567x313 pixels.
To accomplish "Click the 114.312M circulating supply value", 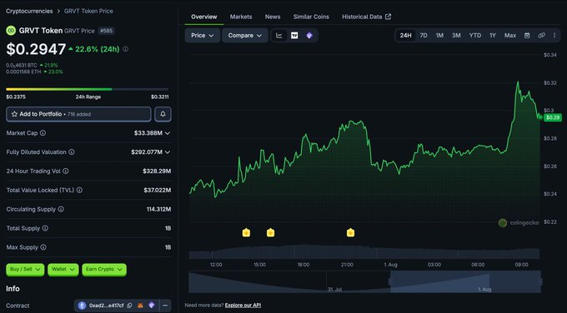I will (x=158, y=209).
